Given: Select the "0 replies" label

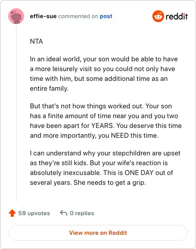Looking at the screenshot, I should coord(82,213).
